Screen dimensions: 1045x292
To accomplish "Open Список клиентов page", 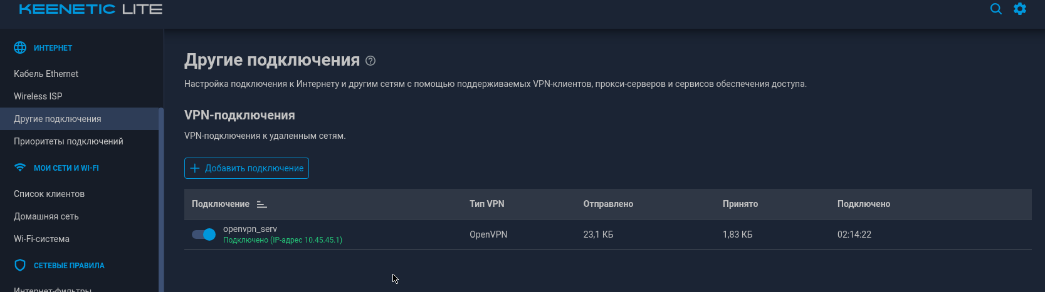I will point(49,194).
